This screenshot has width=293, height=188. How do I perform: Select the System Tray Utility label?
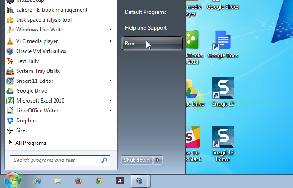[38, 71]
